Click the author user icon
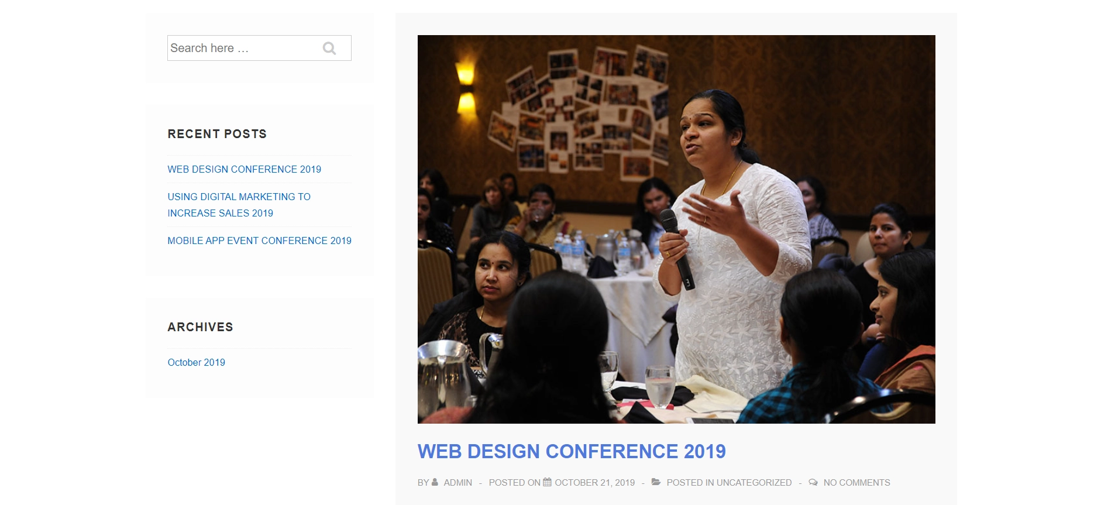 point(435,482)
